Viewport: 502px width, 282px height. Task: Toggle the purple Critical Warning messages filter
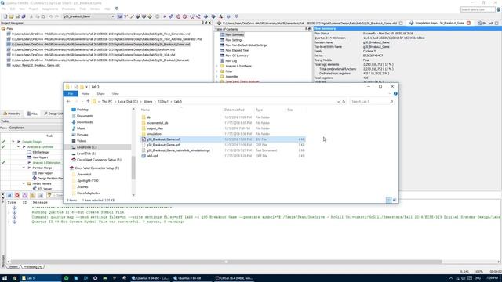tap(24, 195)
